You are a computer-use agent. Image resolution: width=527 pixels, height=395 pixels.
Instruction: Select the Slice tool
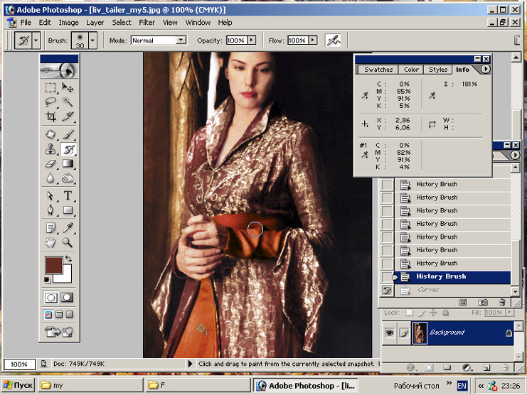coord(68,116)
